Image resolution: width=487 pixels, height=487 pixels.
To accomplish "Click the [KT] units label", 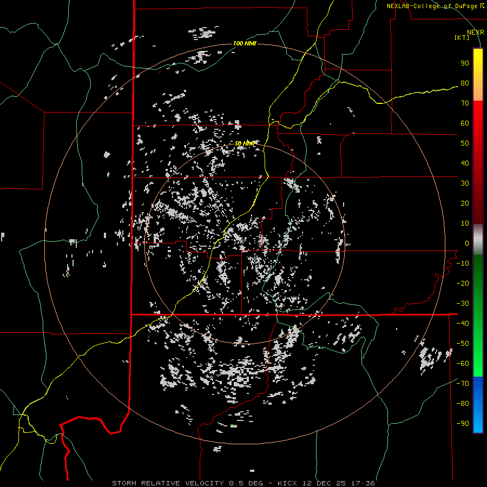I will click(462, 37).
